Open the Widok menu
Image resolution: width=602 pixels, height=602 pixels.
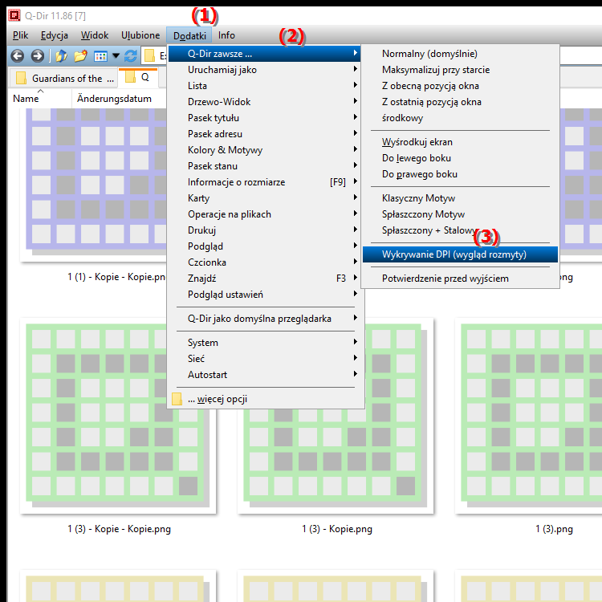tap(95, 35)
